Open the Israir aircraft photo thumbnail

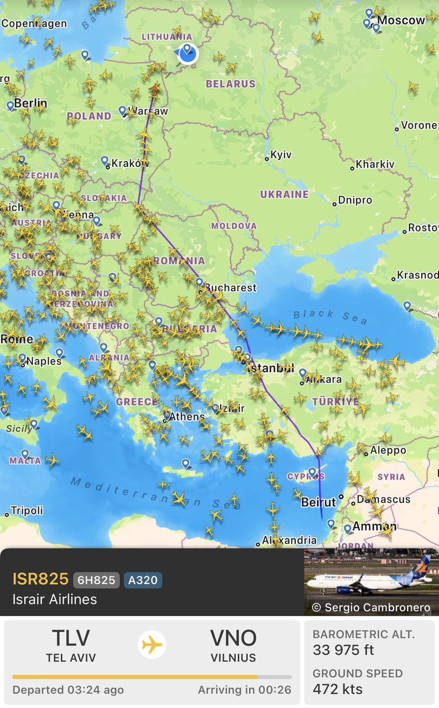coord(372,582)
